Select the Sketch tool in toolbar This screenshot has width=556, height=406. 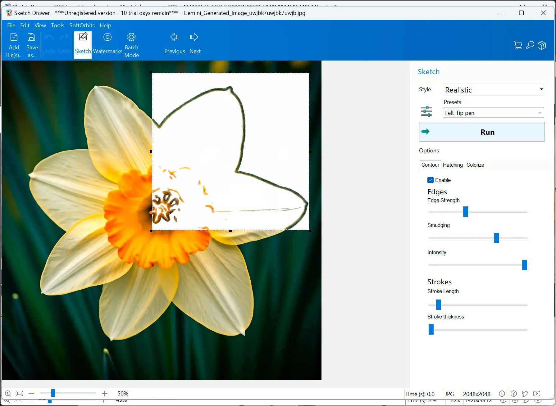pyautogui.click(x=83, y=45)
